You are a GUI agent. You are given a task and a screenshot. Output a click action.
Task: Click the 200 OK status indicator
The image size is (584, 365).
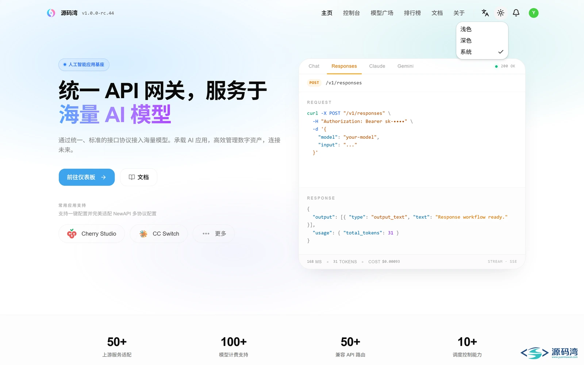point(505,66)
